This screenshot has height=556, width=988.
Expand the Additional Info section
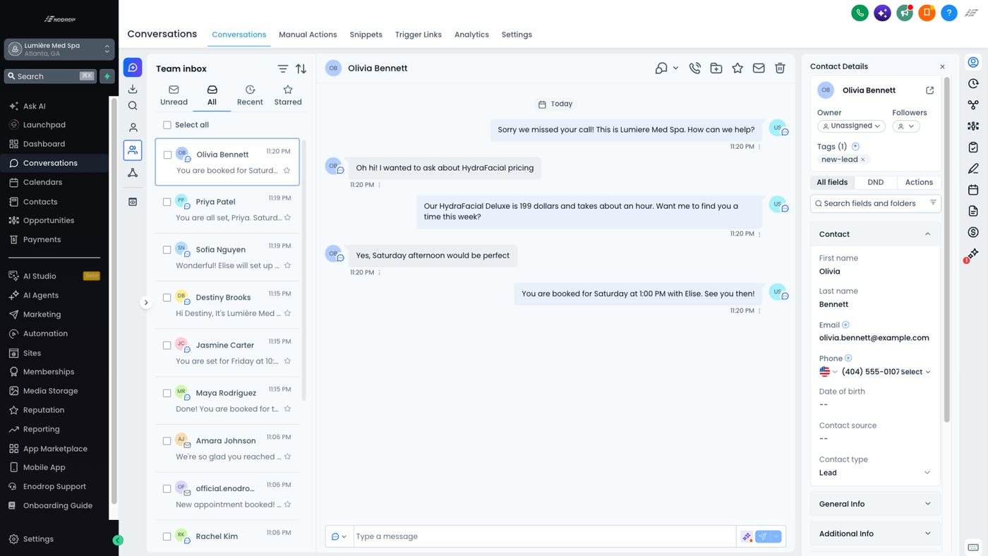[x=875, y=533]
